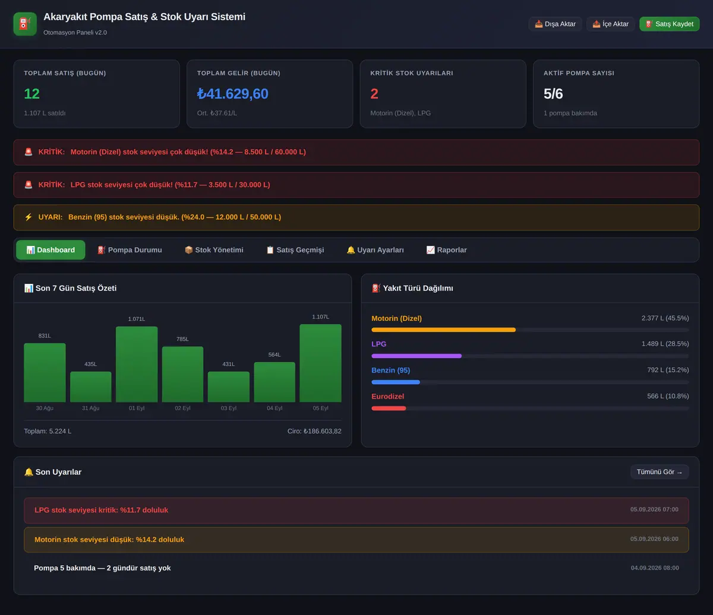This screenshot has height=615, width=713.
Task: Click the bell icon beside Son Uyarılar heading
Action: coord(29,472)
